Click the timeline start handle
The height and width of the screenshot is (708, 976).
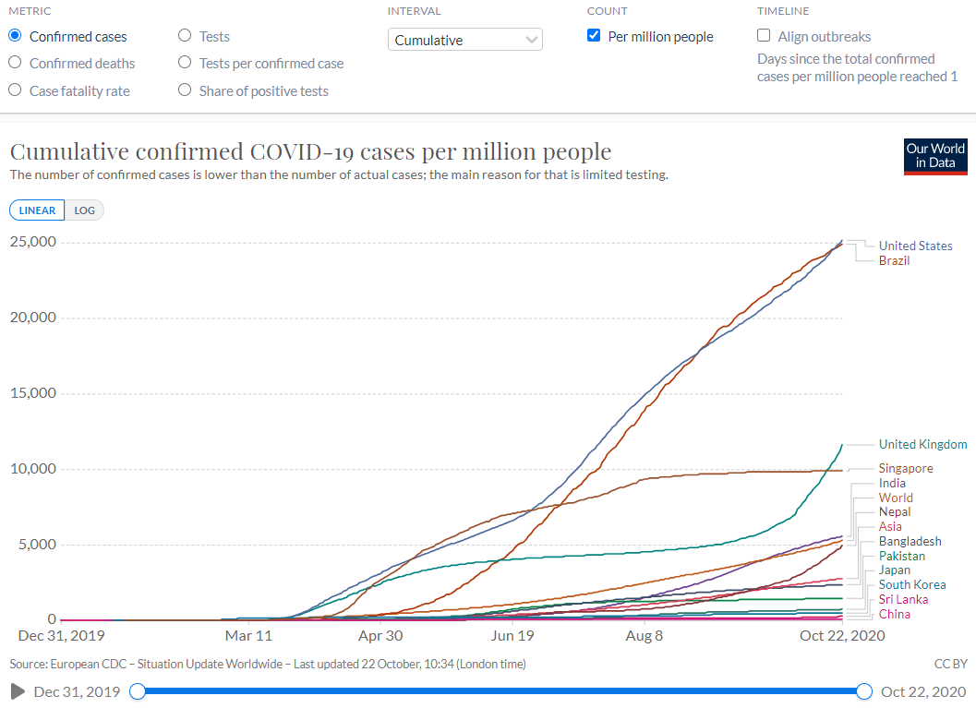click(138, 691)
